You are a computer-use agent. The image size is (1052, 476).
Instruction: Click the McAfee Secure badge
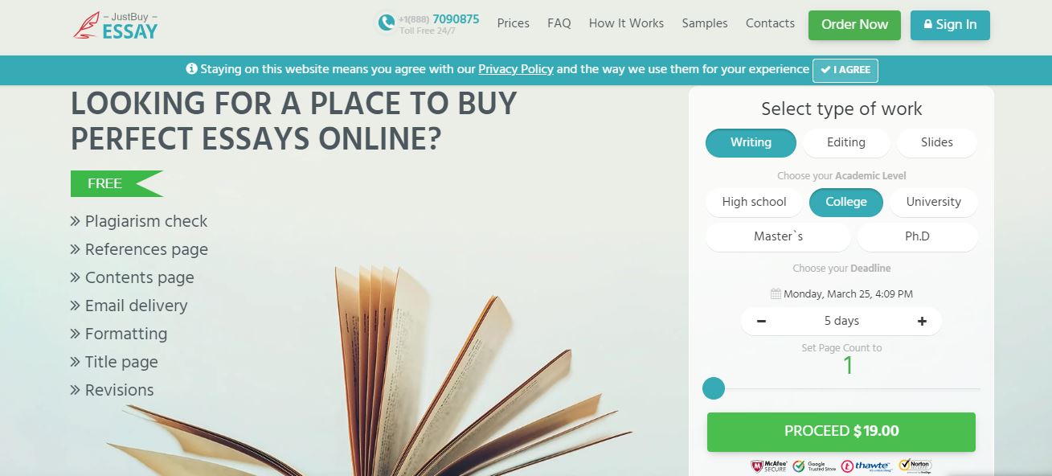pos(769,466)
